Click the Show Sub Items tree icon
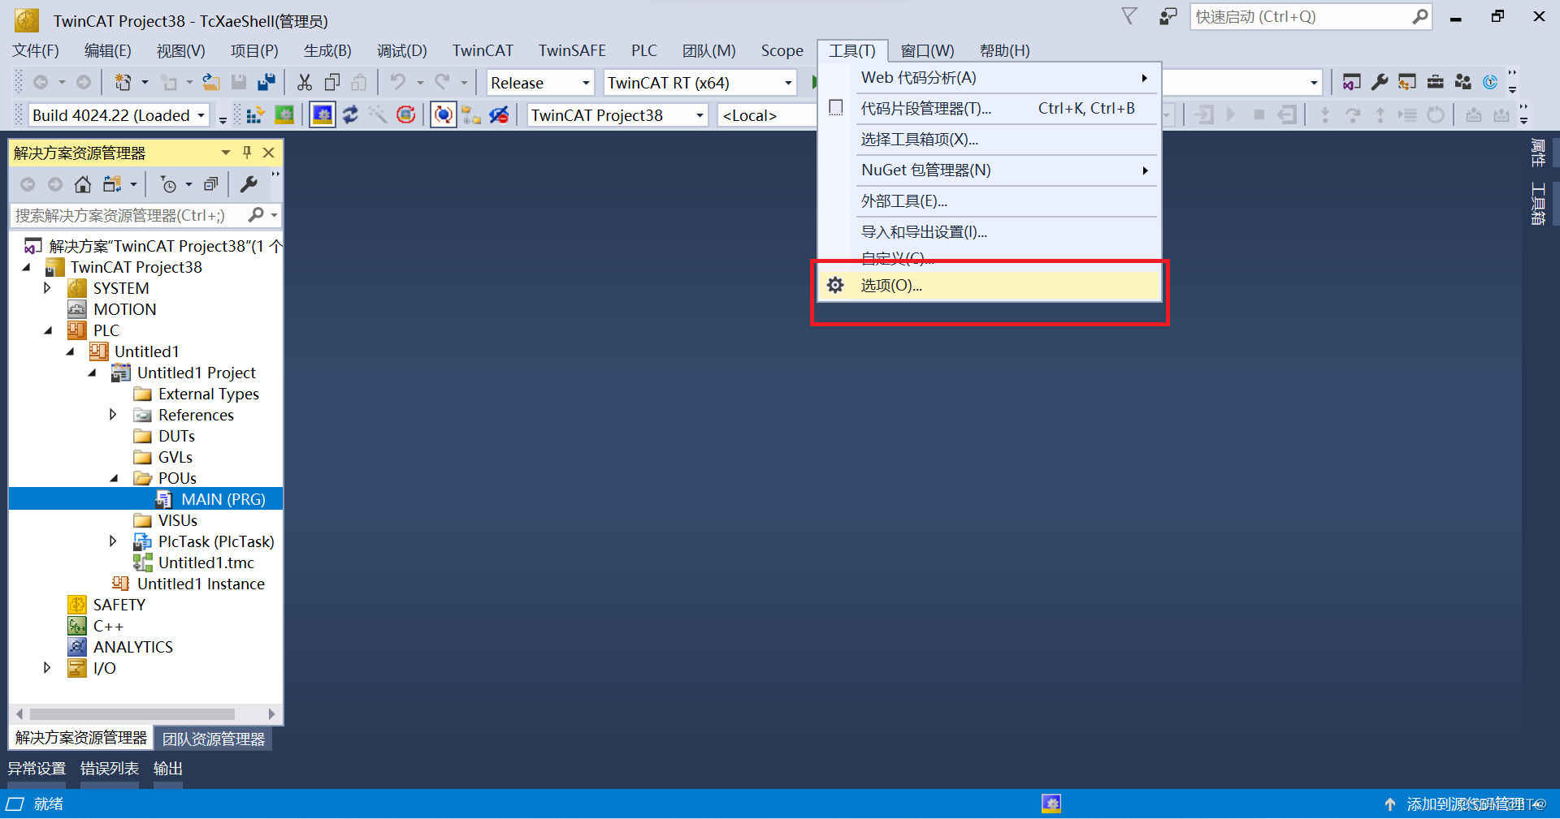This screenshot has height=819, width=1560. pos(471,115)
